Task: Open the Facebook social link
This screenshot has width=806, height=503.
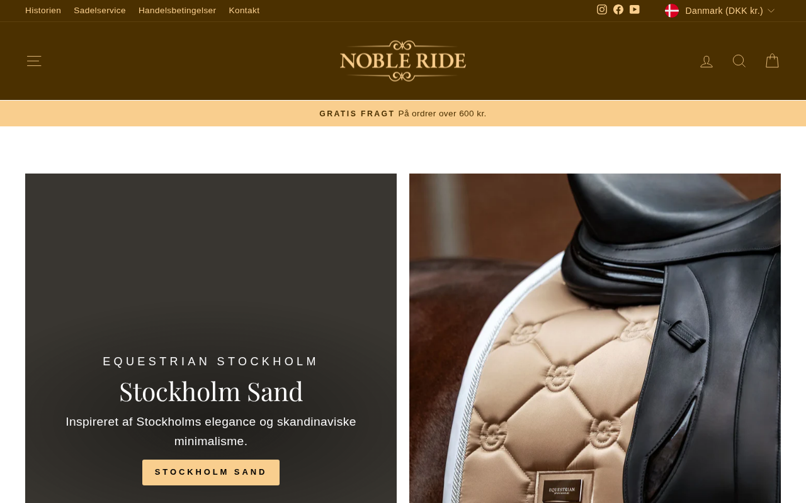Action: (618, 9)
